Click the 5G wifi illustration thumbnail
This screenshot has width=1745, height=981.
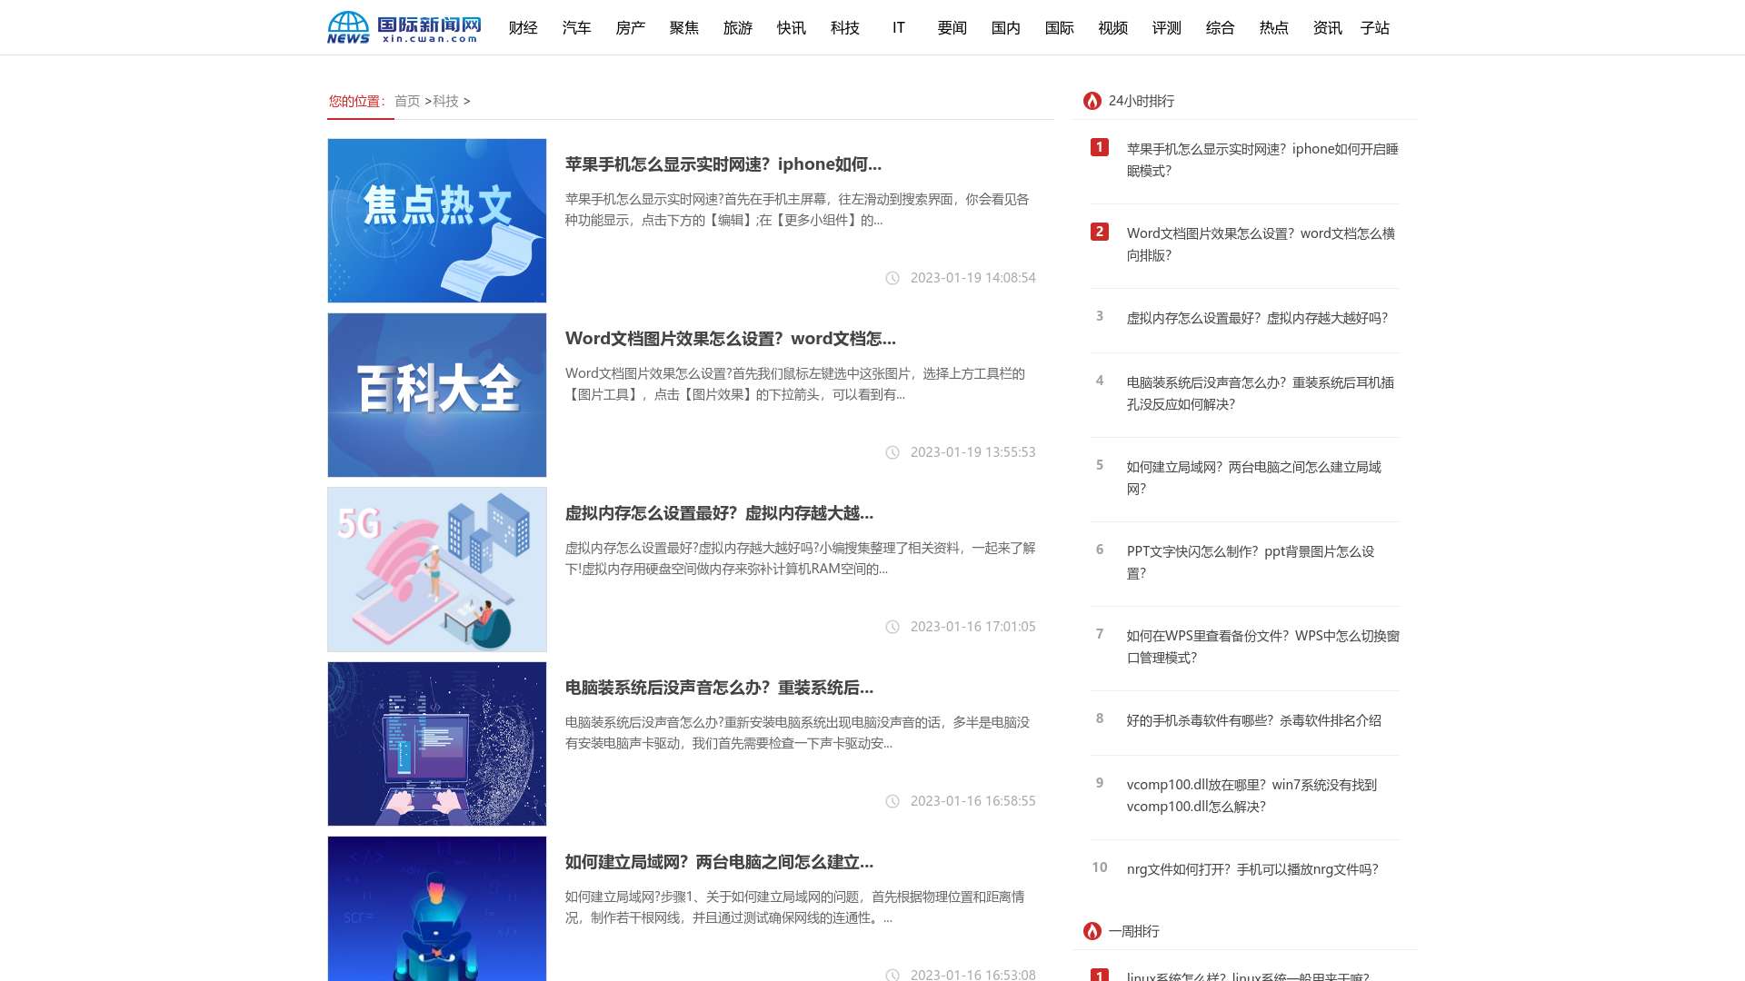pyautogui.click(x=437, y=570)
